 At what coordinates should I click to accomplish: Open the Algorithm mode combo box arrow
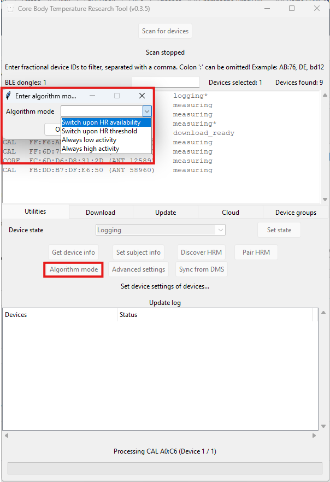tap(147, 111)
